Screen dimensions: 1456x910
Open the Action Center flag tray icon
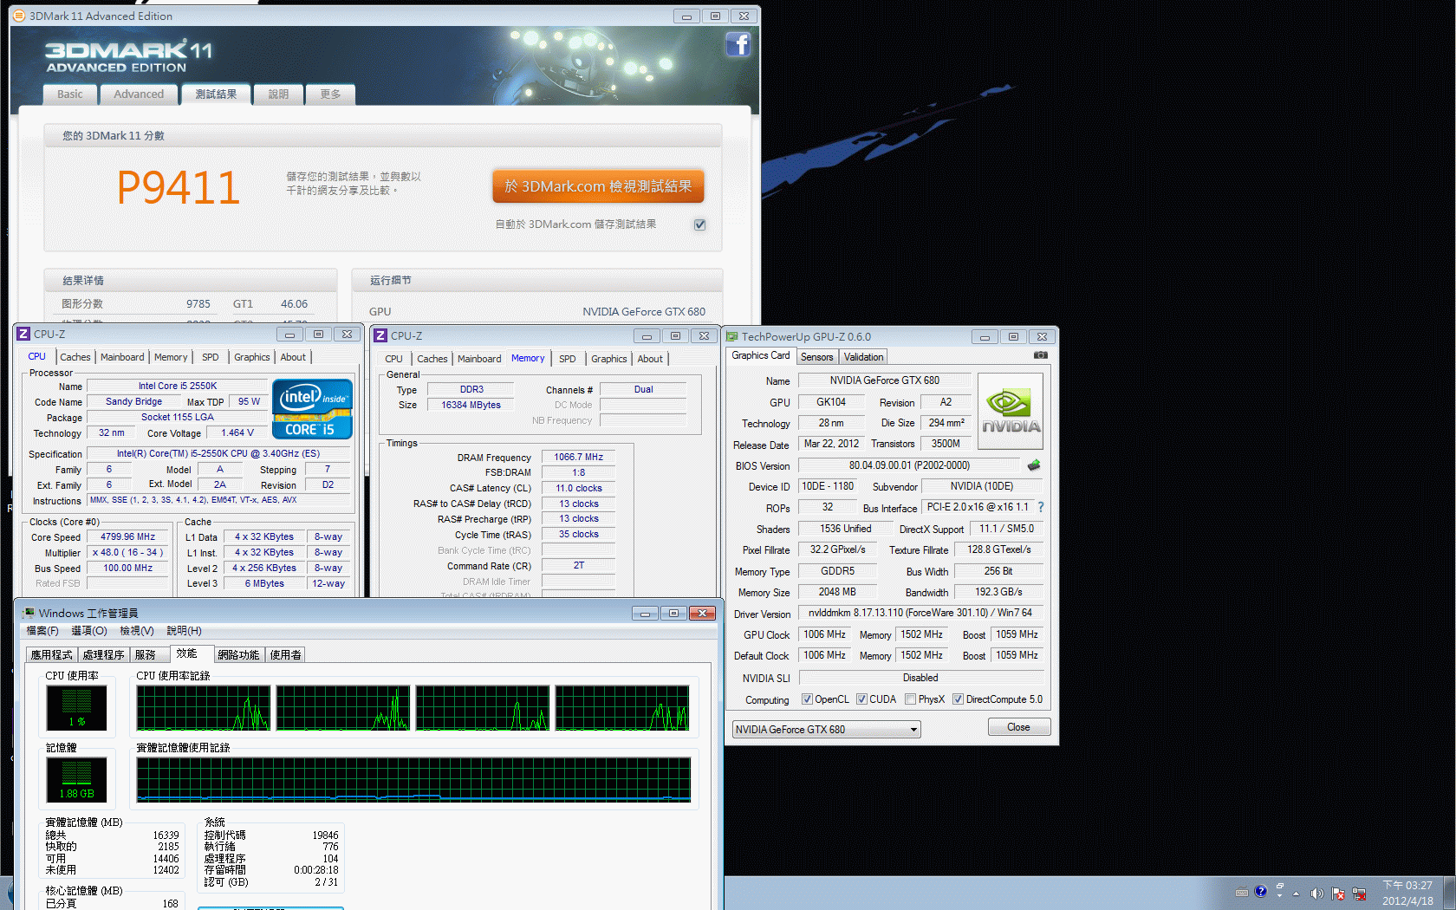1338,894
